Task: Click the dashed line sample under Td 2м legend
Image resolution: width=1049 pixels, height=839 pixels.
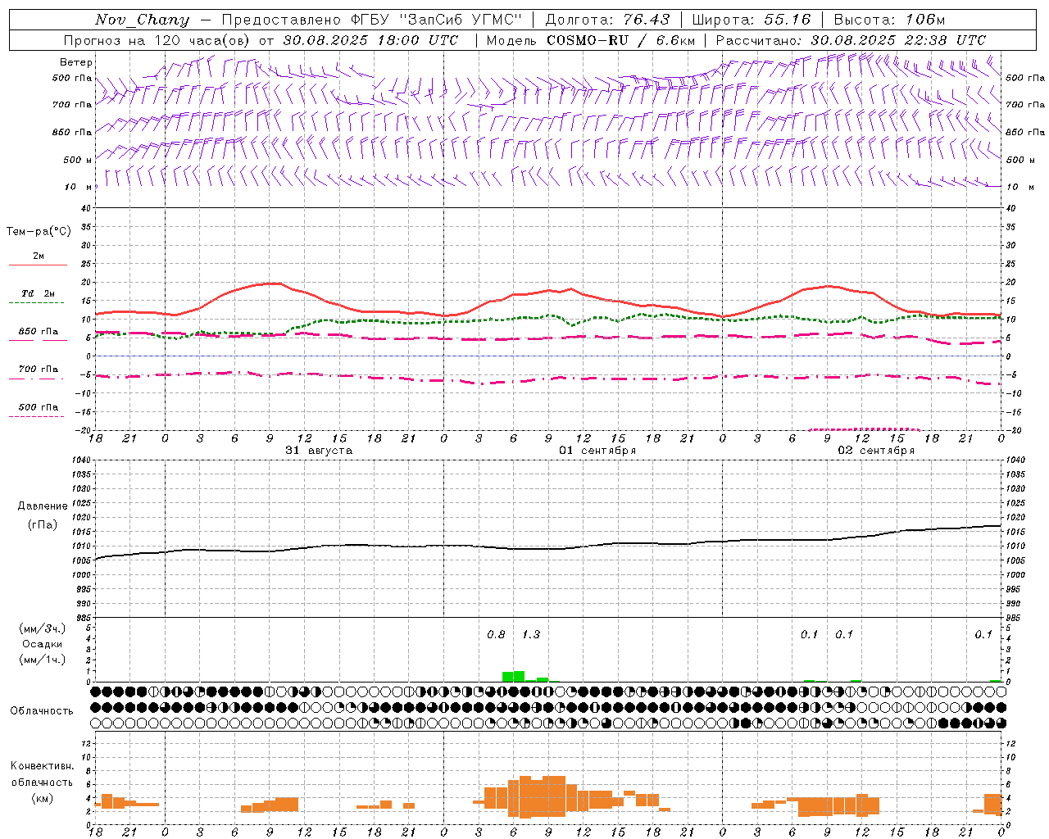Action: (36, 303)
